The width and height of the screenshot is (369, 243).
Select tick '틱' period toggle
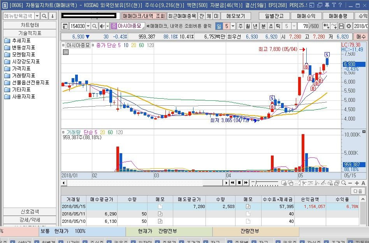pos(278,26)
